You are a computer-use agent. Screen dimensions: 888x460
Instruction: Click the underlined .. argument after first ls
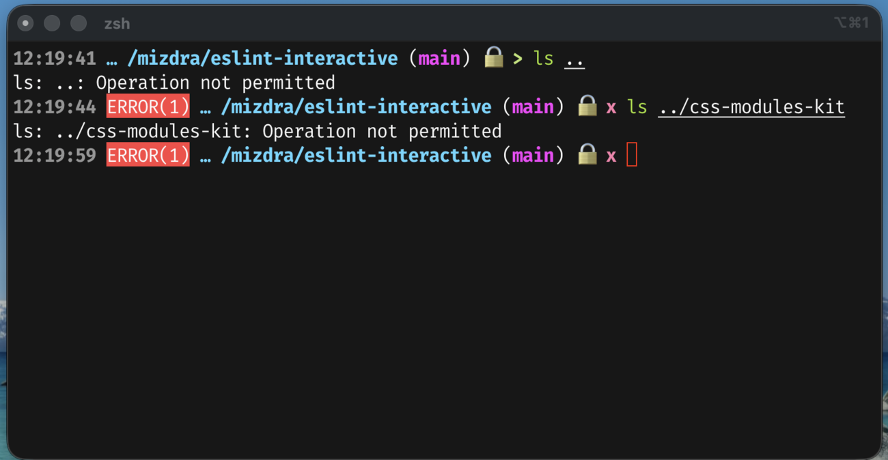[574, 59]
